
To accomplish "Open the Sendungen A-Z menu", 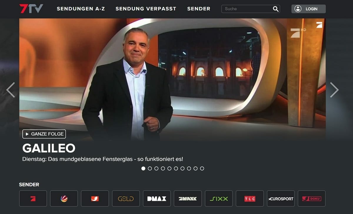I will pos(81,9).
